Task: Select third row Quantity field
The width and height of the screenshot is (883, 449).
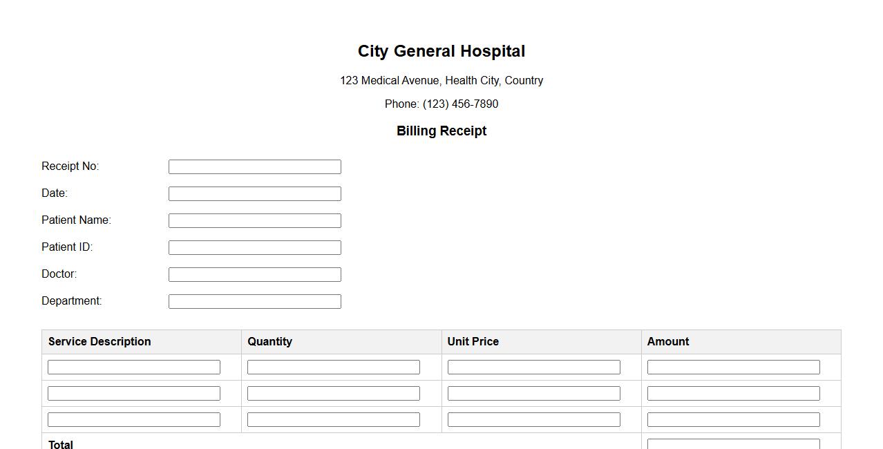Action: click(x=334, y=420)
